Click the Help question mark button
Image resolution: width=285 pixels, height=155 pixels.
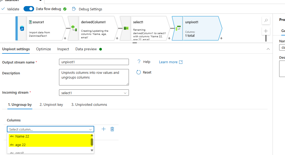[x=144, y=62]
